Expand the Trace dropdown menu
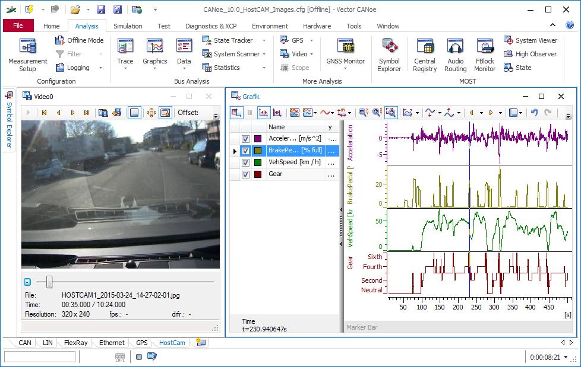Image resolution: width=581 pixels, height=367 pixels. (x=125, y=69)
